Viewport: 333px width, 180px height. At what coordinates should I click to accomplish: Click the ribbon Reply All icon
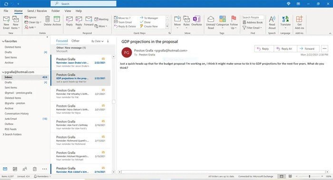79,22
